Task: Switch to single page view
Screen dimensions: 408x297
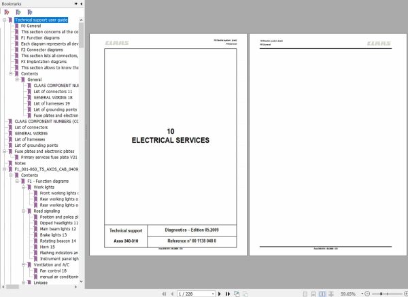Action: point(305,294)
